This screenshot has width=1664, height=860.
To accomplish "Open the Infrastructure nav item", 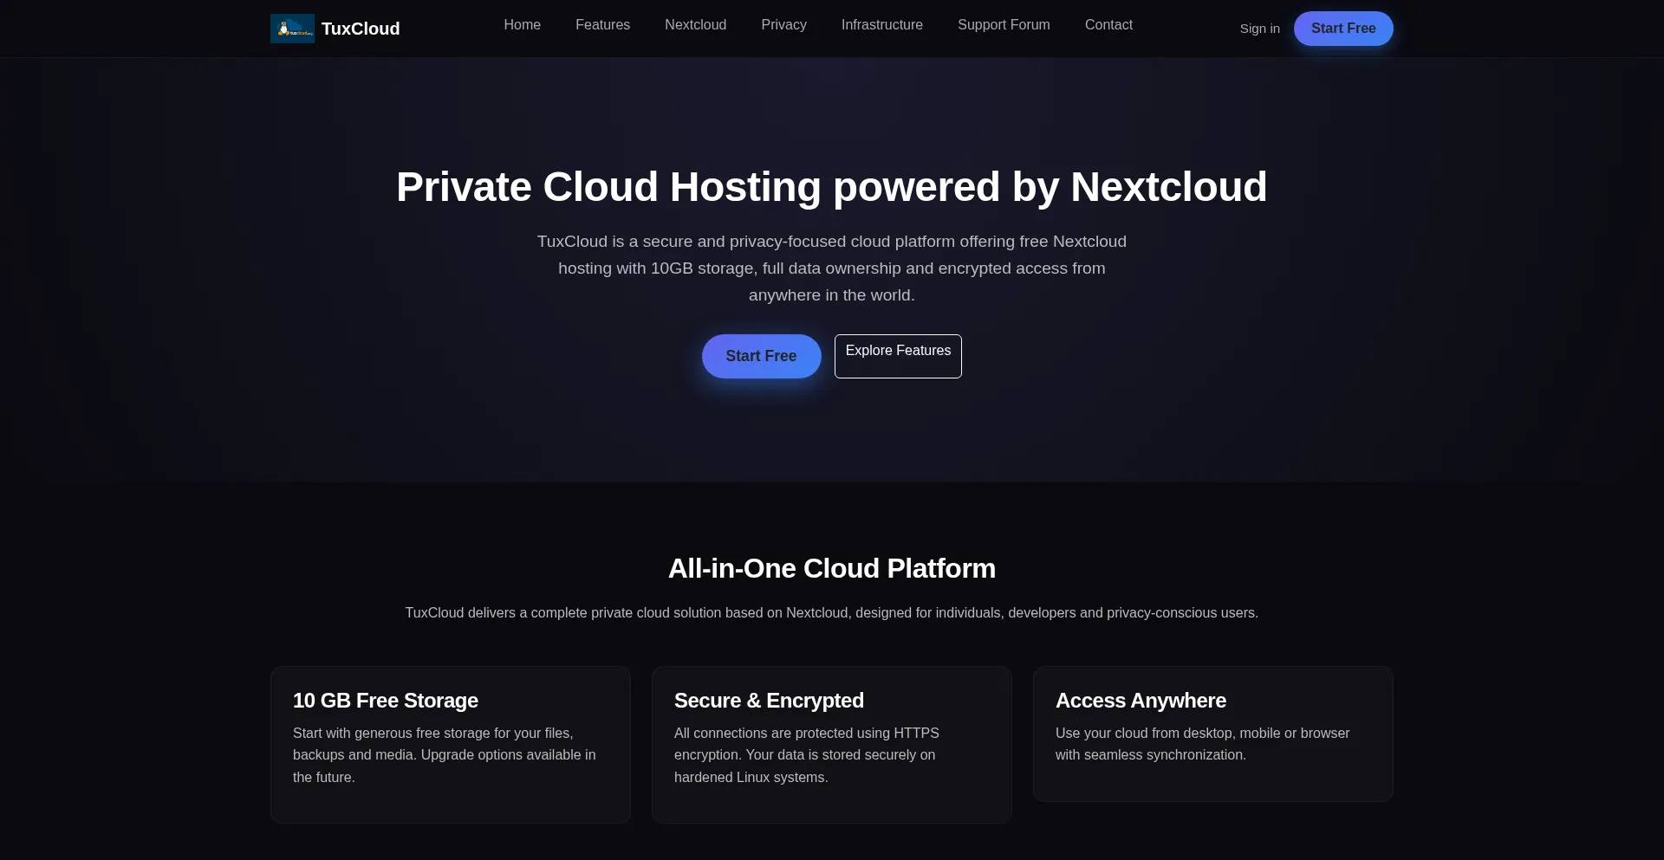I will coord(881,25).
